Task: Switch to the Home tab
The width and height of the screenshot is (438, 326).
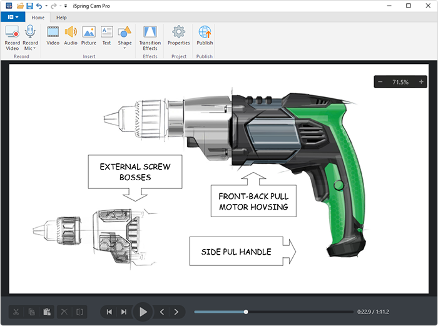Action: click(x=38, y=18)
